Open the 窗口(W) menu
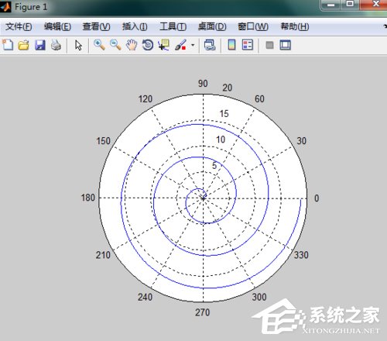The image size is (387, 341). 253,26
